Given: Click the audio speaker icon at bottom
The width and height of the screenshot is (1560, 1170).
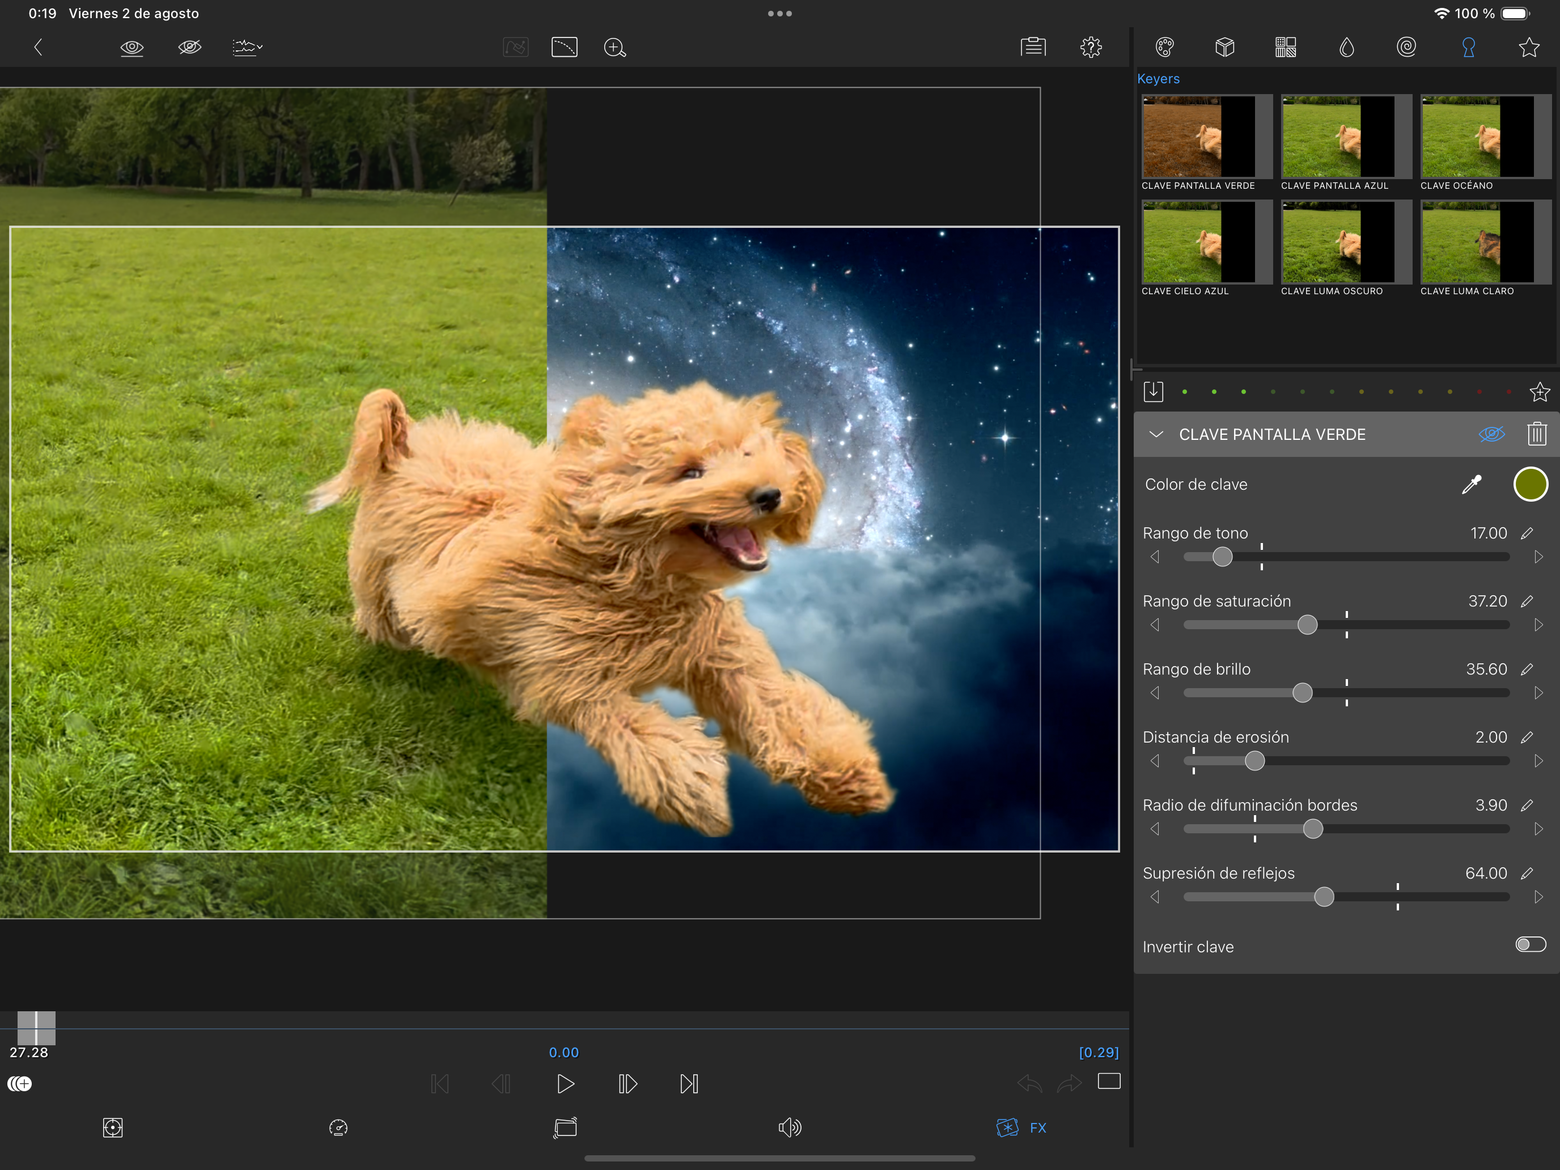Looking at the screenshot, I should point(789,1127).
